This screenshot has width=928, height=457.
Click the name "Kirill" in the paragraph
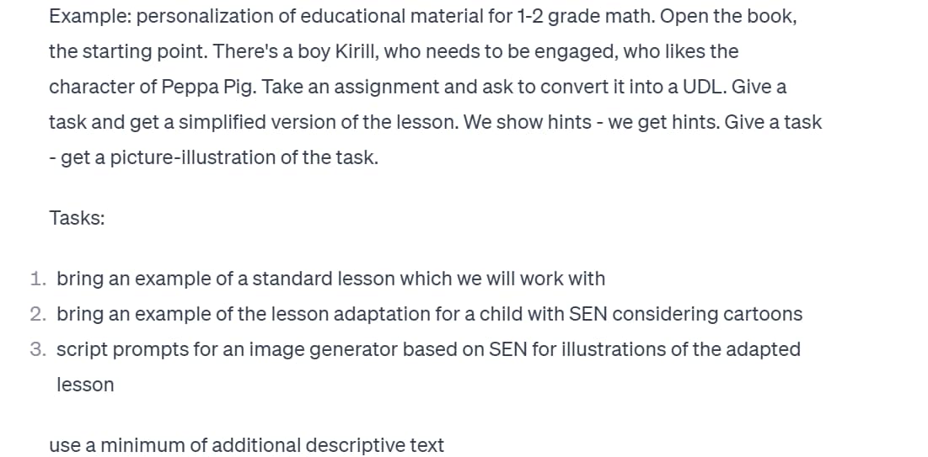[x=357, y=51]
